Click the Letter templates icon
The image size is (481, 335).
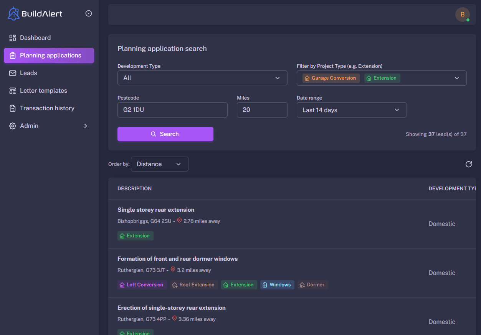tap(12, 90)
